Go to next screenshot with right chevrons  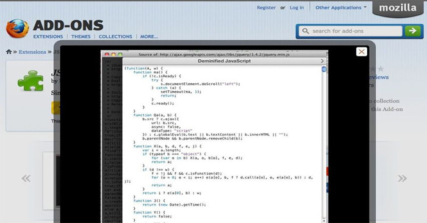click(402, 179)
